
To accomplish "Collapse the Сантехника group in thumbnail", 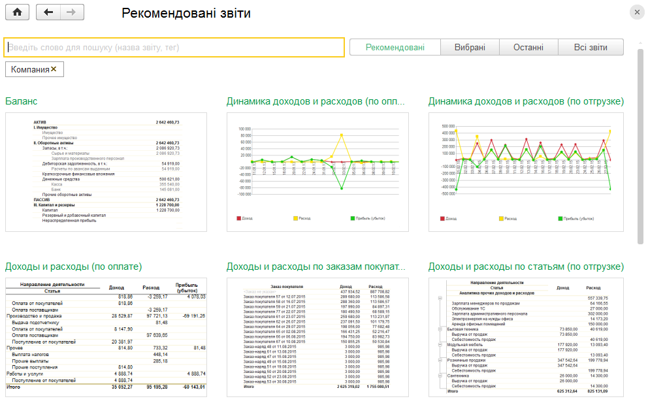I will 440,376.
